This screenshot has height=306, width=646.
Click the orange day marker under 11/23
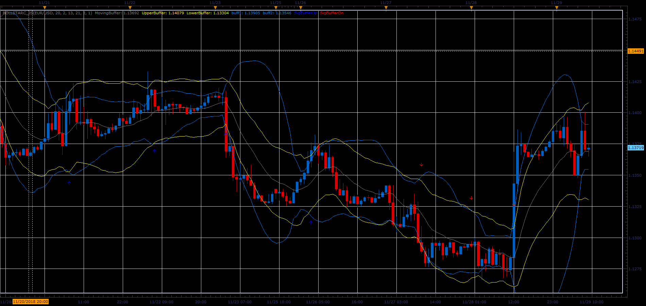click(215, 8)
